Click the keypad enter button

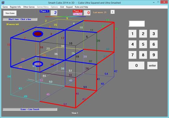152,65
